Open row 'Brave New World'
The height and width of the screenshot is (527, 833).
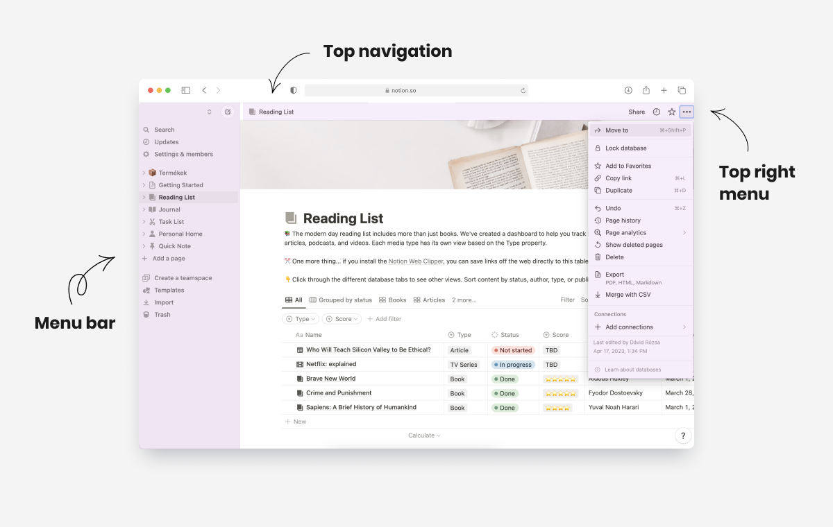click(330, 379)
